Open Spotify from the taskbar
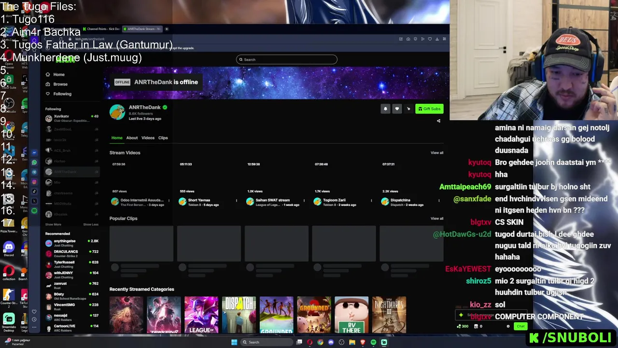 tap(373, 342)
